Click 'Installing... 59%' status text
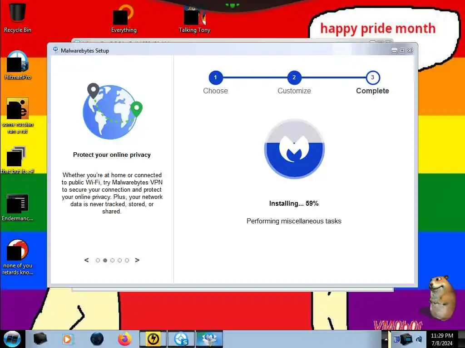 pyautogui.click(x=294, y=203)
